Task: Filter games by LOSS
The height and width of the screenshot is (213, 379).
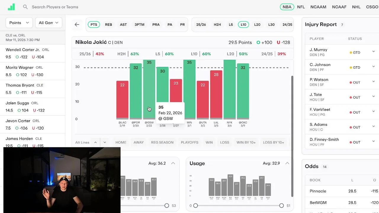Action: pos(225,143)
